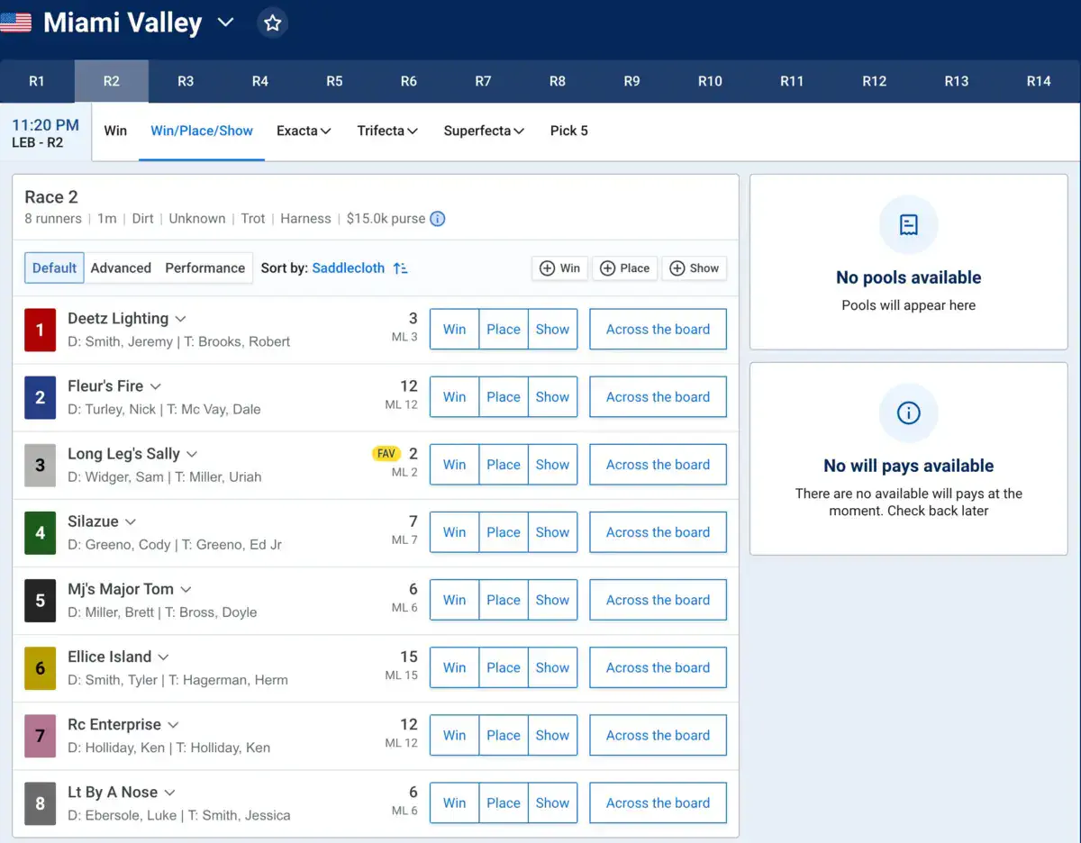Select the Pick 5 bet type tab
The width and height of the screenshot is (1081, 843).
pyautogui.click(x=569, y=131)
